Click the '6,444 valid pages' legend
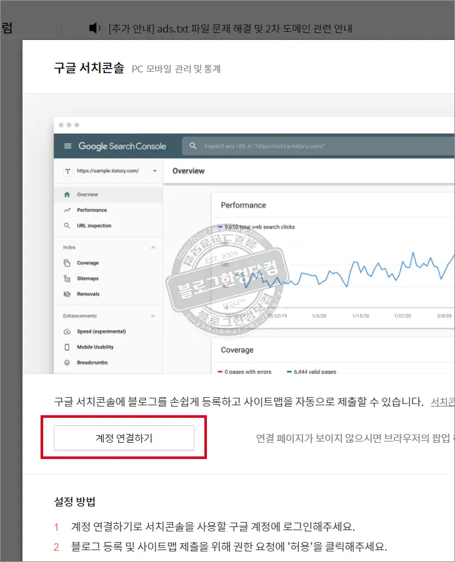 click(x=311, y=372)
